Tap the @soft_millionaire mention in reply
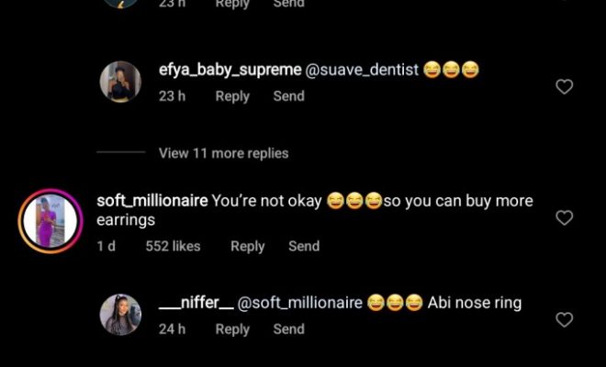606x367 pixels. [300, 303]
